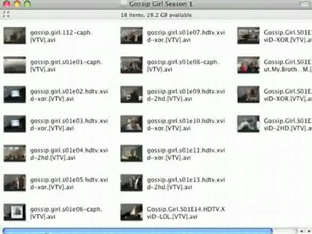Image resolution: width=312 pixels, height=234 pixels.
Task: Click the scroll left arrow button
Action: click(x=302, y=231)
